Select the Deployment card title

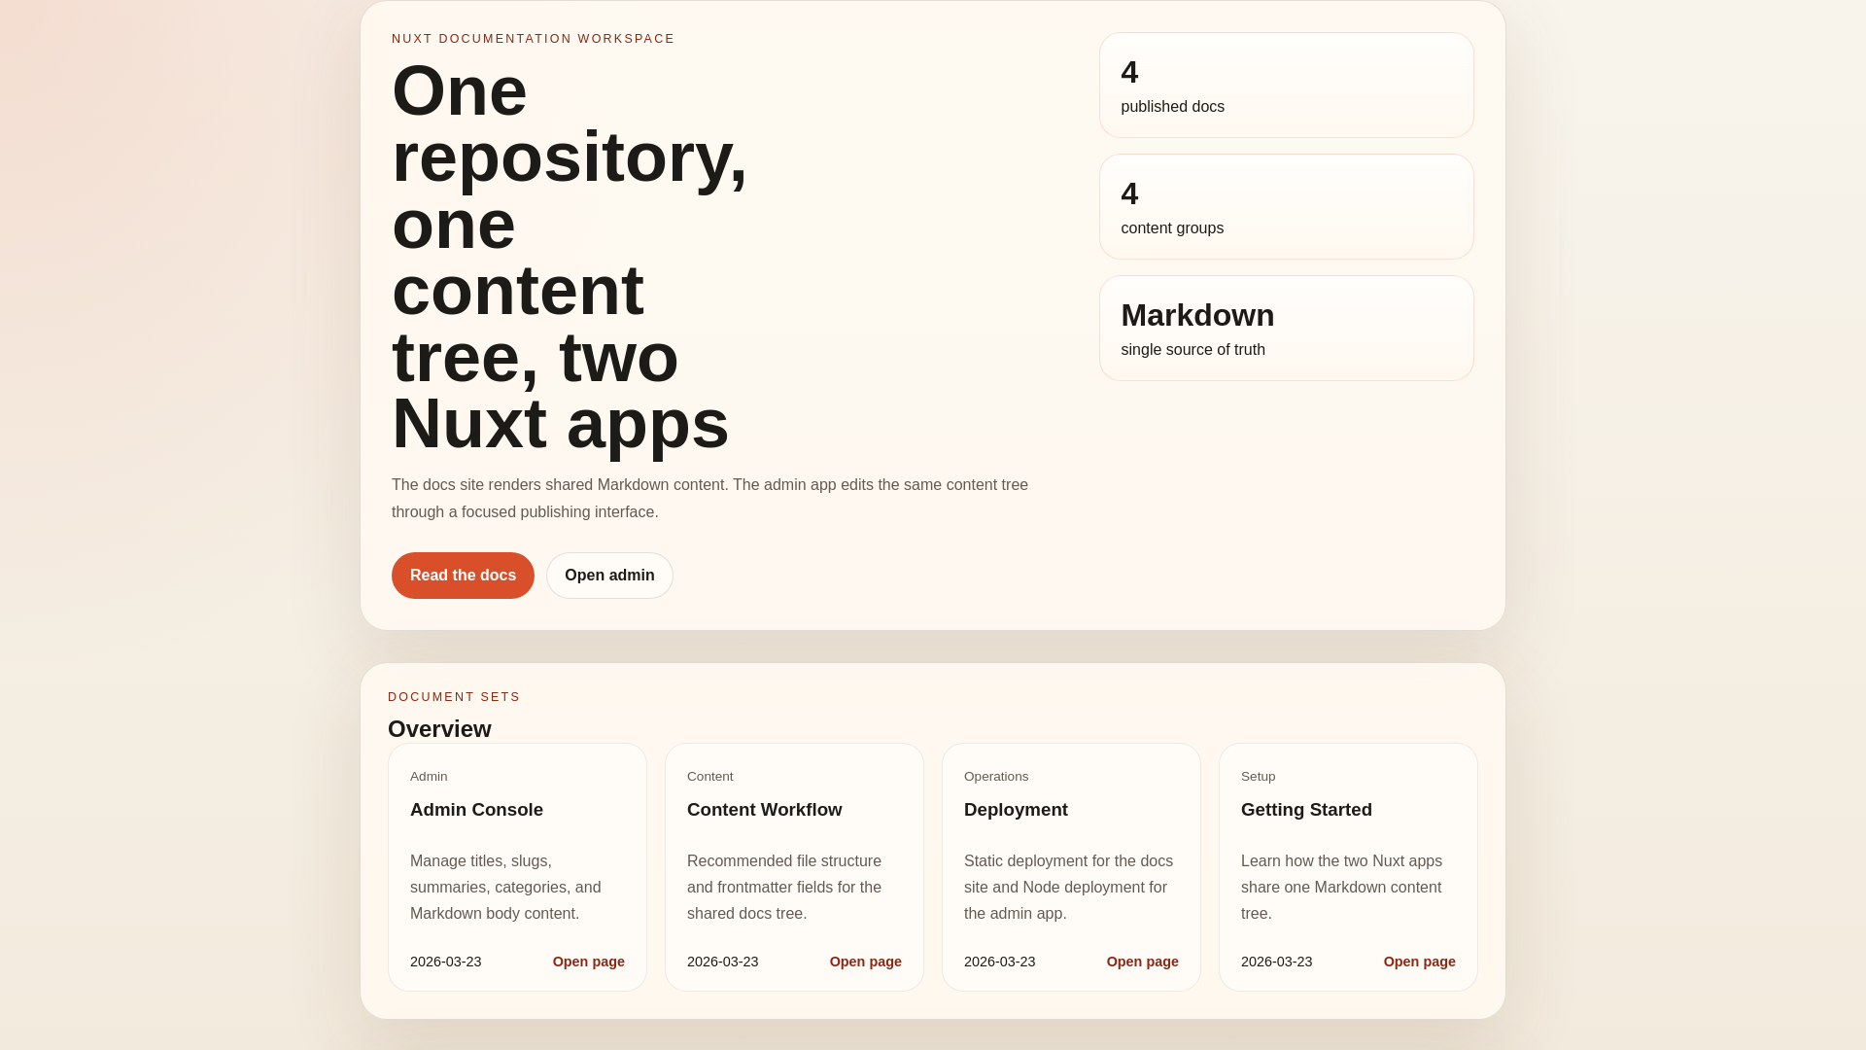pyautogui.click(x=1016, y=810)
